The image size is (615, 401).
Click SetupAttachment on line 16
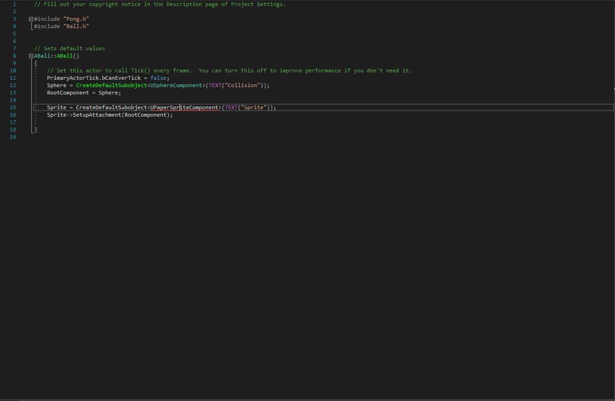click(x=97, y=115)
